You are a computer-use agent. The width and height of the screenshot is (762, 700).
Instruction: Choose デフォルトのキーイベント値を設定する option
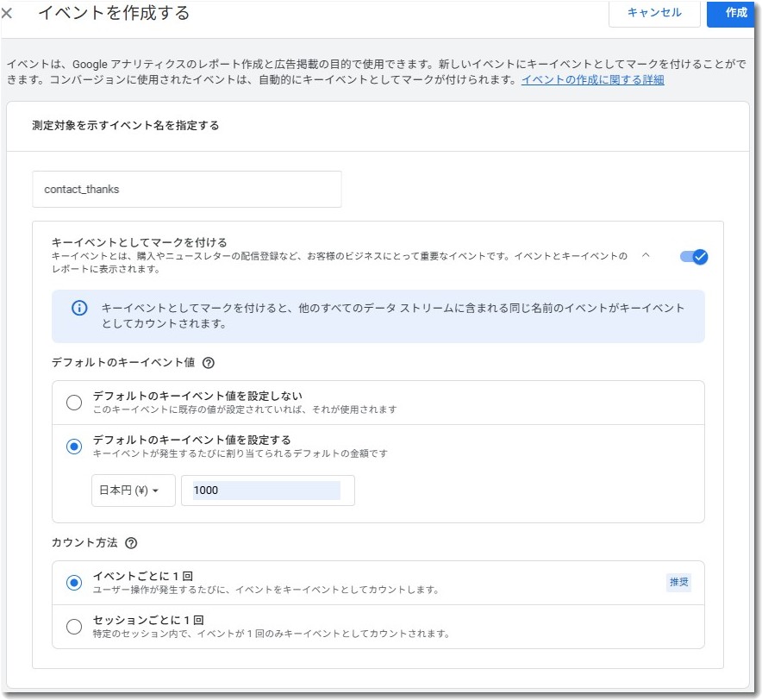74,447
